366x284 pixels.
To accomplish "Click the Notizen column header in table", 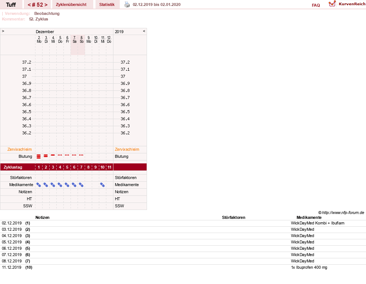I will coord(42,217).
